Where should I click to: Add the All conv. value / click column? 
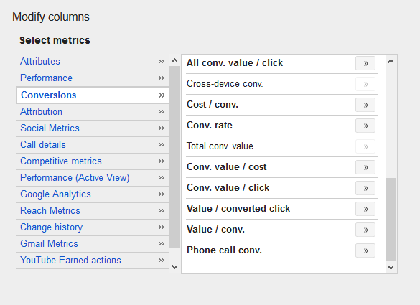(365, 63)
